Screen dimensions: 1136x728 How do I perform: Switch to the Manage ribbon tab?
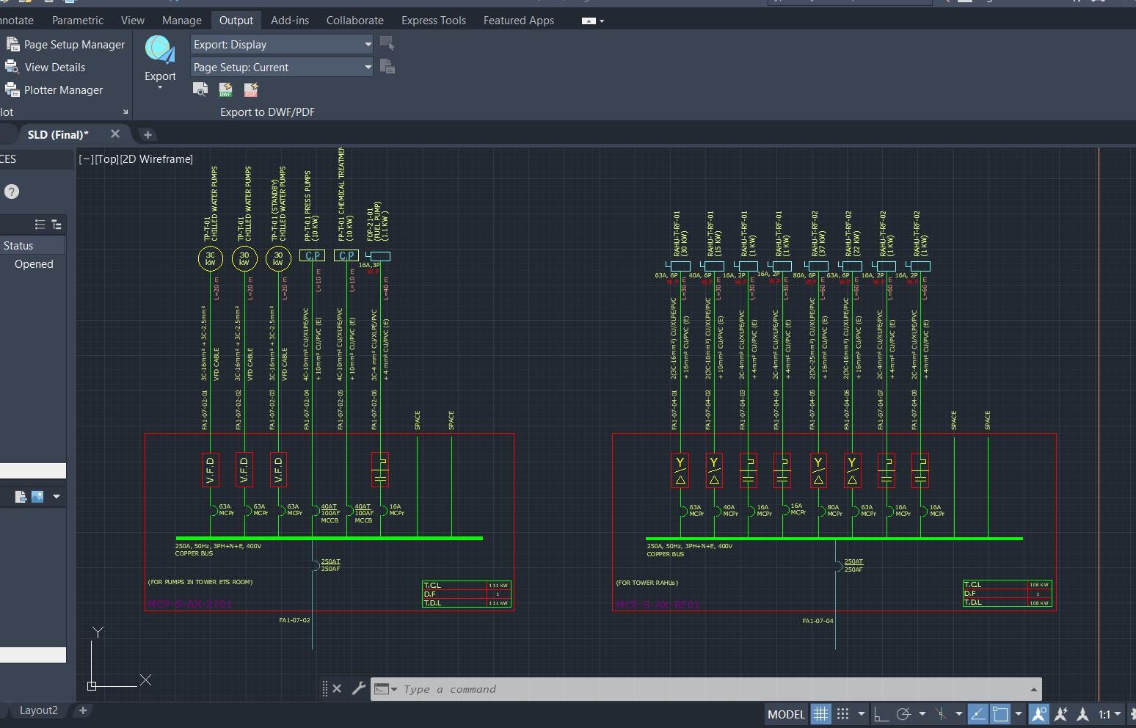click(182, 21)
